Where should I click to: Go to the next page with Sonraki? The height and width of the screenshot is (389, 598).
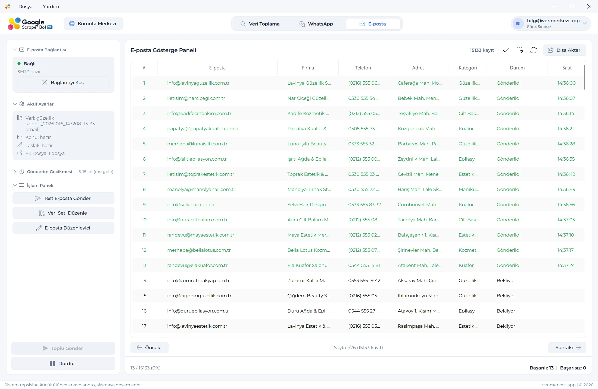567,347
